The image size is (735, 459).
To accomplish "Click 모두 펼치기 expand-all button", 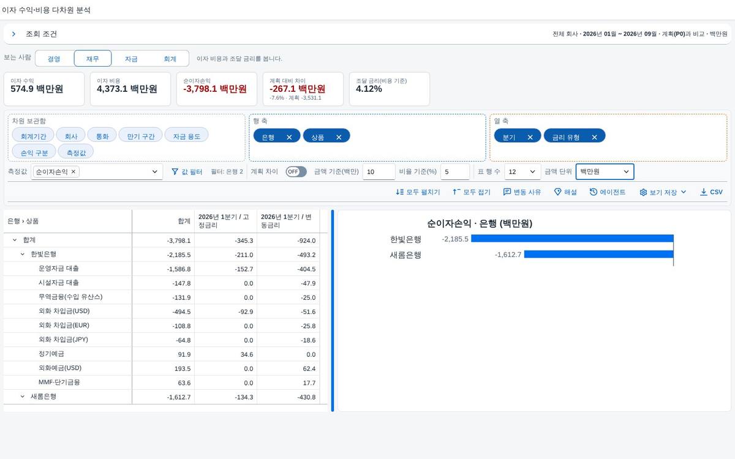I will pos(418,192).
